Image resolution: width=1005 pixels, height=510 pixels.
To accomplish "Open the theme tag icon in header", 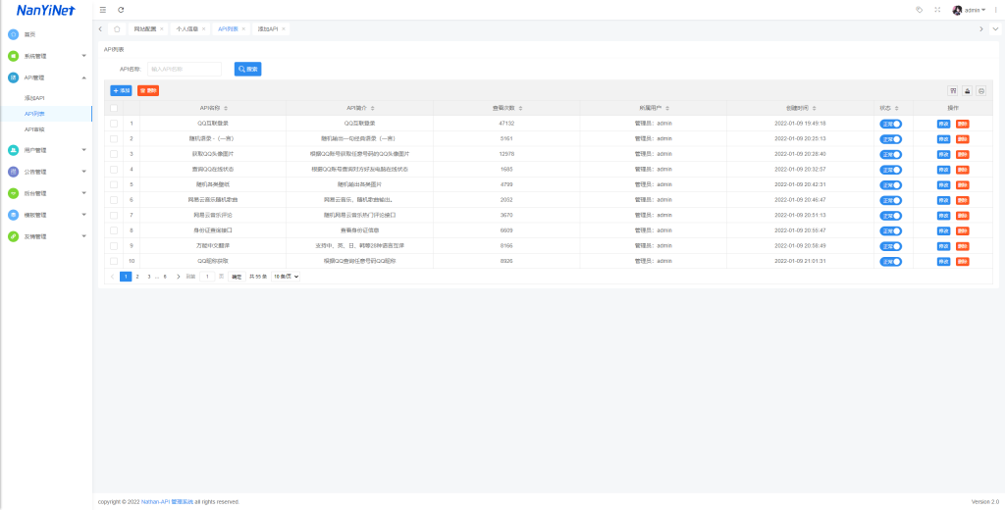I will (919, 10).
